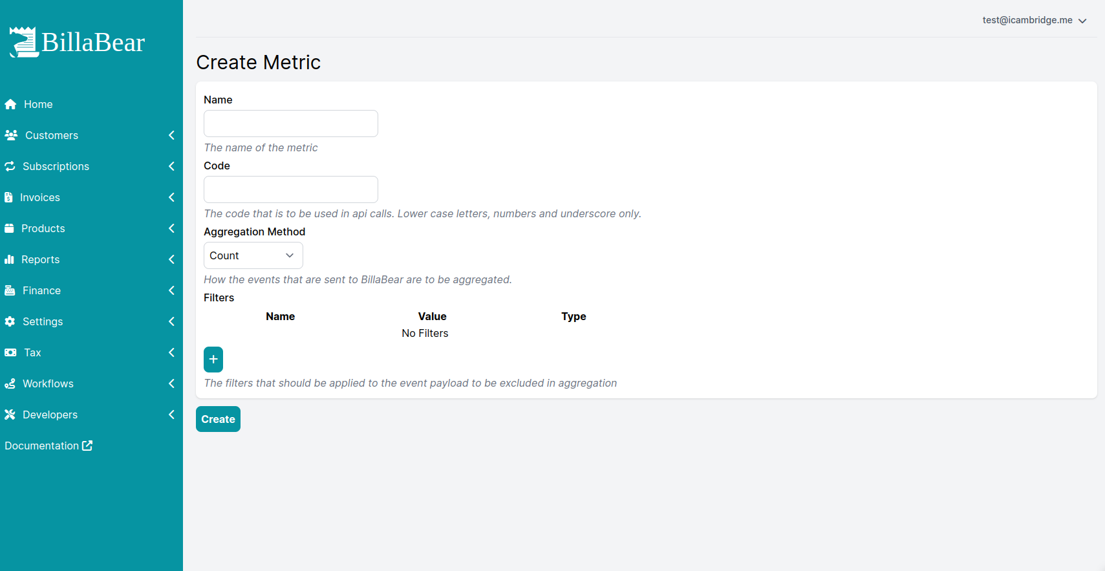Expand the Products menu chevron
This screenshot has height=571, width=1105.
[x=171, y=228]
